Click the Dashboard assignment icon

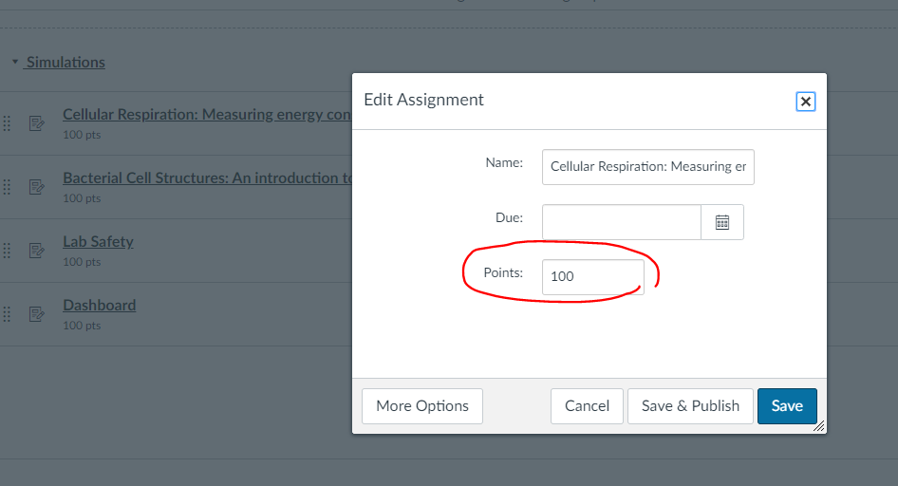click(37, 313)
